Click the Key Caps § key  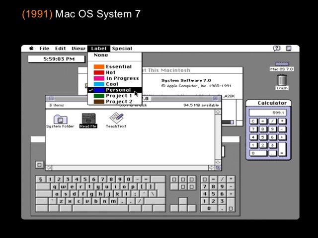click(x=40, y=179)
